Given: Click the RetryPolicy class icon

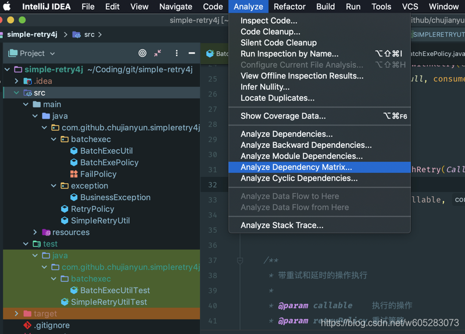Looking at the screenshot, I should coord(65,209).
